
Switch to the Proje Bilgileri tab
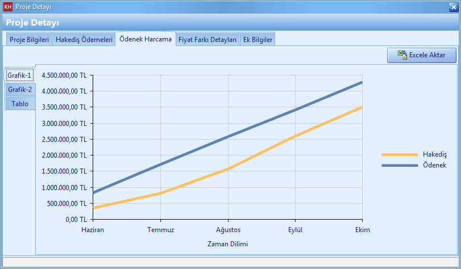point(30,40)
